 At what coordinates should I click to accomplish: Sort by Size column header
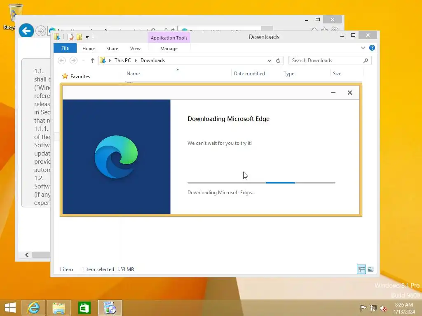tap(337, 74)
